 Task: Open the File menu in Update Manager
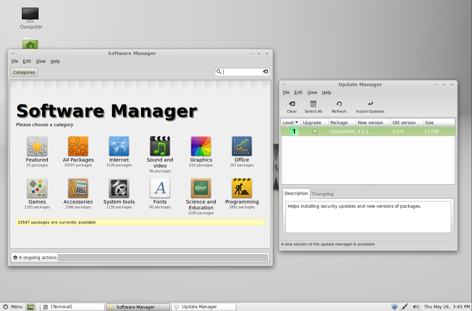[286, 93]
